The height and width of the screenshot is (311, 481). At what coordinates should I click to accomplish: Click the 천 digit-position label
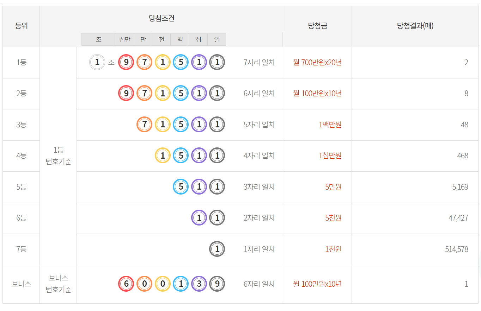[x=162, y=39]
